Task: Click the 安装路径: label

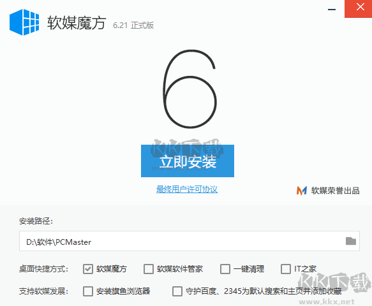Action: click(36, 221)
